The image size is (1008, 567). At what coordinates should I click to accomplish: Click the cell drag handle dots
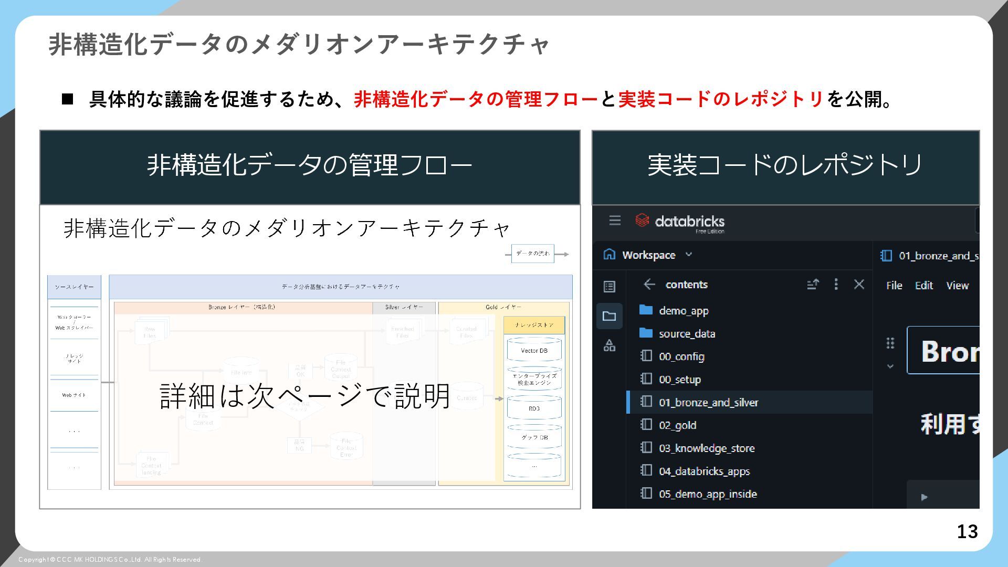[x=890, y=343]
